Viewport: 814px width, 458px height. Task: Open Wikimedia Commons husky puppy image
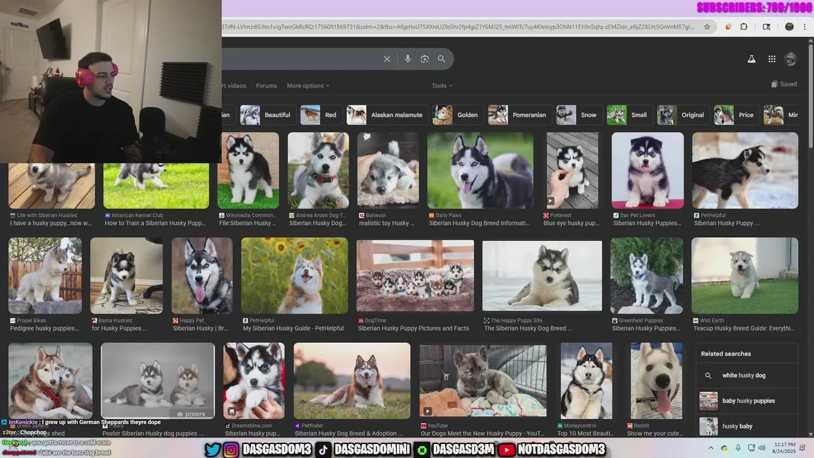pos(248,170)
